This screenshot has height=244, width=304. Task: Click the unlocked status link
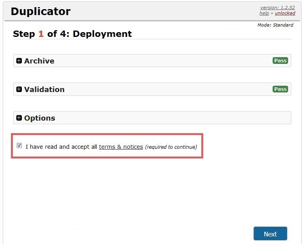point(285,13)
